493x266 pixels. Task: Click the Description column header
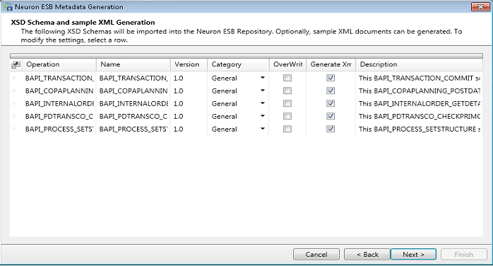tap(420, 64)
